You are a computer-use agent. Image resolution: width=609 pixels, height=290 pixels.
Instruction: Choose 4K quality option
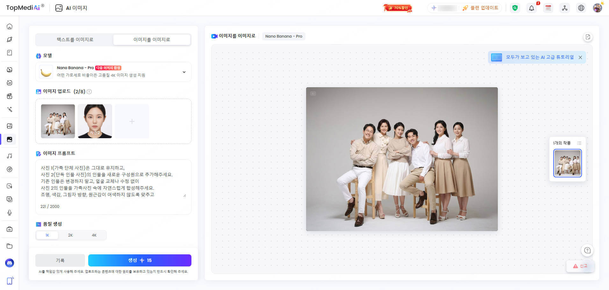pyautogui.click(x=94, y=235)
